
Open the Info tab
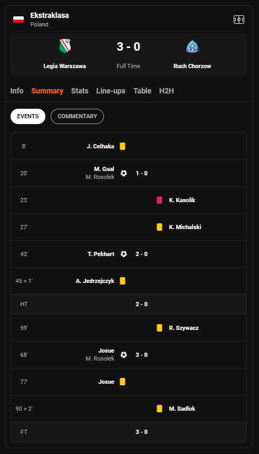tap(17, 91)
